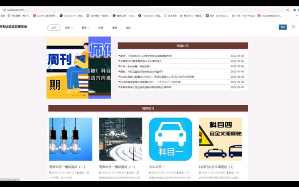The height and width of the screenshot is (187, 299).
Task: Click the 模拟练习 section header
Action: 148,108
